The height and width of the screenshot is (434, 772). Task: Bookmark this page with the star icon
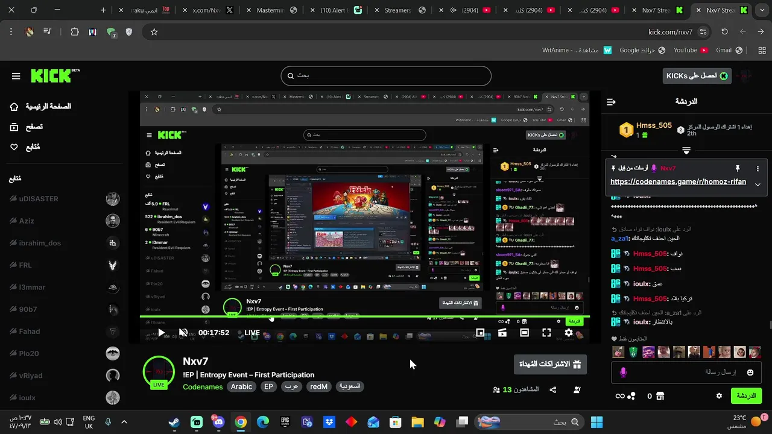click(x=154, y=32)
